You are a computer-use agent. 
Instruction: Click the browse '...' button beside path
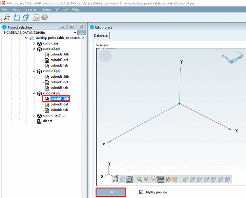pos(81,32)
